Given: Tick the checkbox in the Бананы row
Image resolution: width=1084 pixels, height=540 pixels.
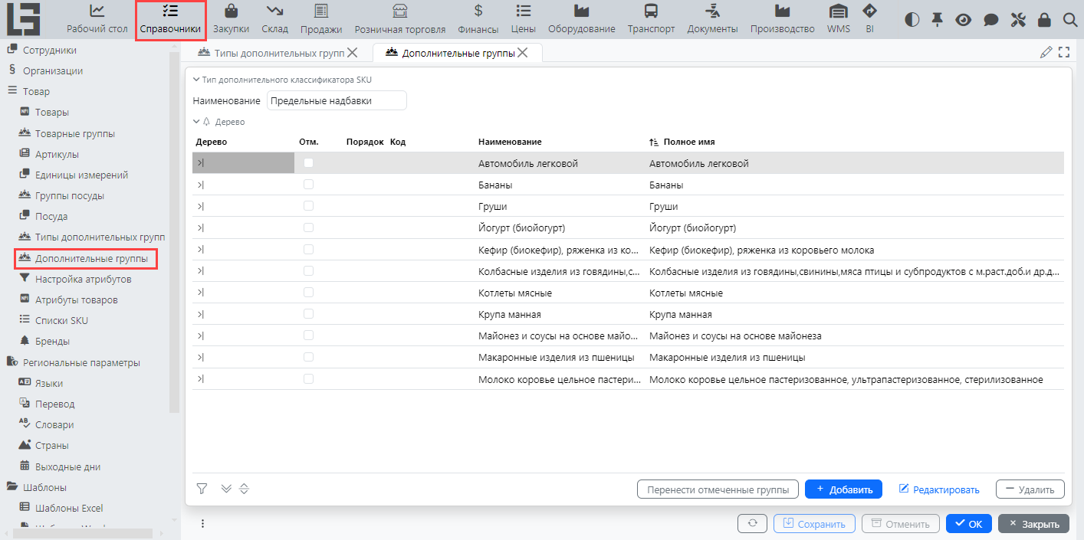Looking at the screenshot, I should click(x=308, y=185).
